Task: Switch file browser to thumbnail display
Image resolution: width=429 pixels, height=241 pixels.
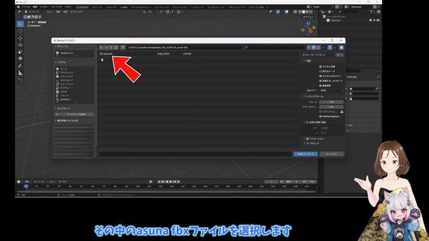Action: click(319, 48)
